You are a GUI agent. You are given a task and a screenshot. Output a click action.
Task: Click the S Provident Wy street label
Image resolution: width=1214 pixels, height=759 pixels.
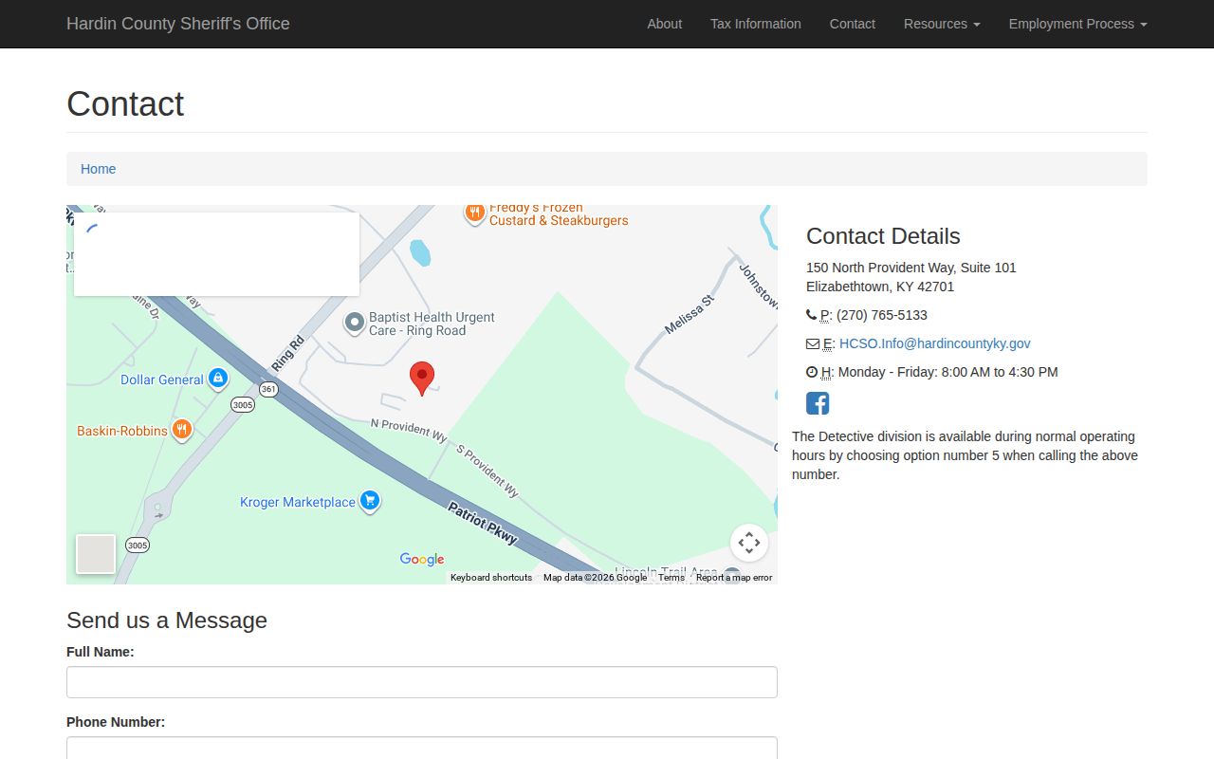point(488,471)
